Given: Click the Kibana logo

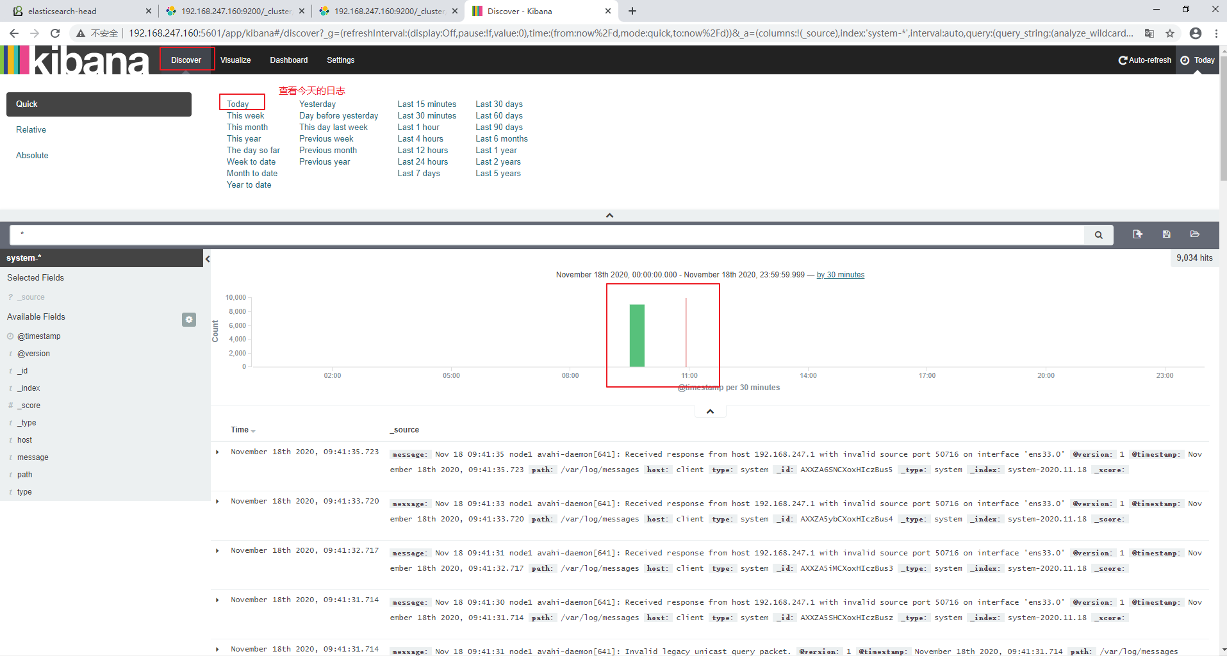Looking at the screenshot, I should [76, 60].
